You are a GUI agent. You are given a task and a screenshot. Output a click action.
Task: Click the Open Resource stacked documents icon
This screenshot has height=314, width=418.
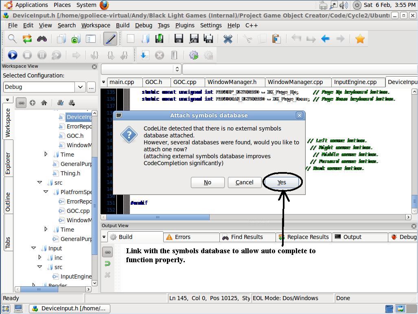pos(61,39)
